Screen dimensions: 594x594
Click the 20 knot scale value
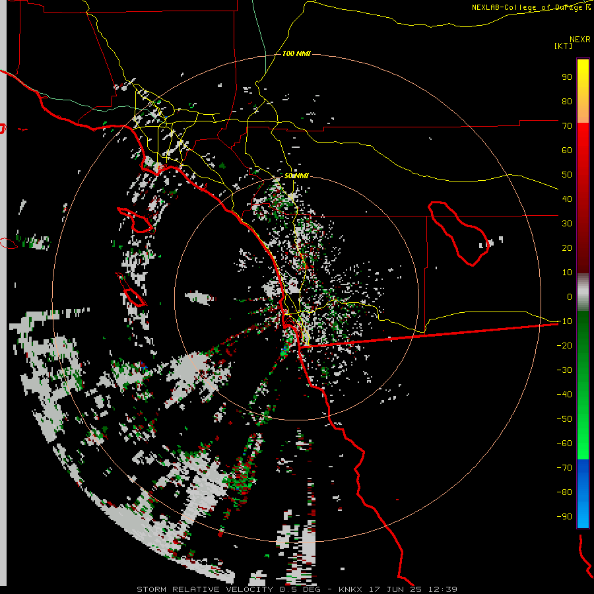[x=567, y=248]
